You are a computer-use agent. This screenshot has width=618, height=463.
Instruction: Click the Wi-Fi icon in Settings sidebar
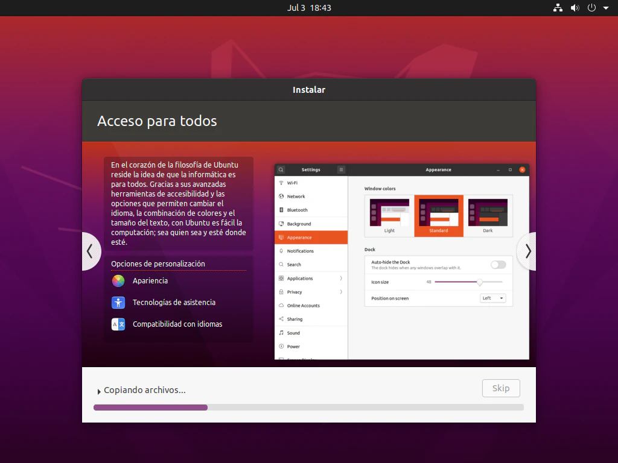coord(281,183)
